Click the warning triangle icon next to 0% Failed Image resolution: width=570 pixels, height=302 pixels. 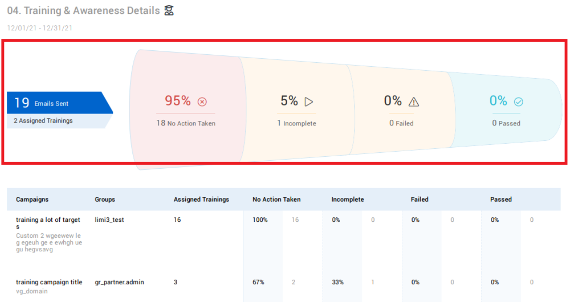[x=414, y=102]
